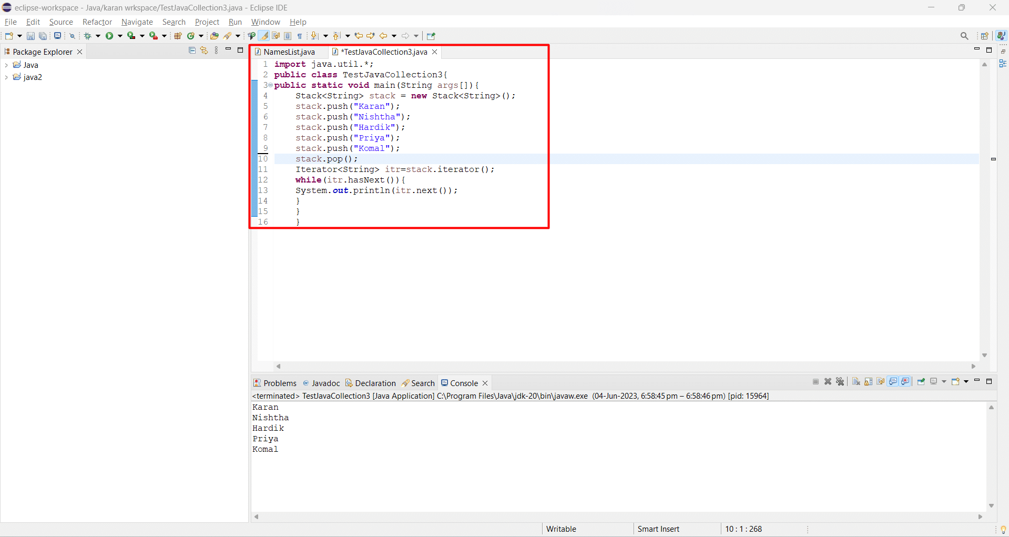
Task: Click the Coverage run icon
Action: tap(131, 36)
